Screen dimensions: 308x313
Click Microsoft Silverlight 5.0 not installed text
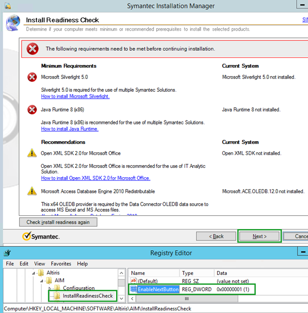259,77
